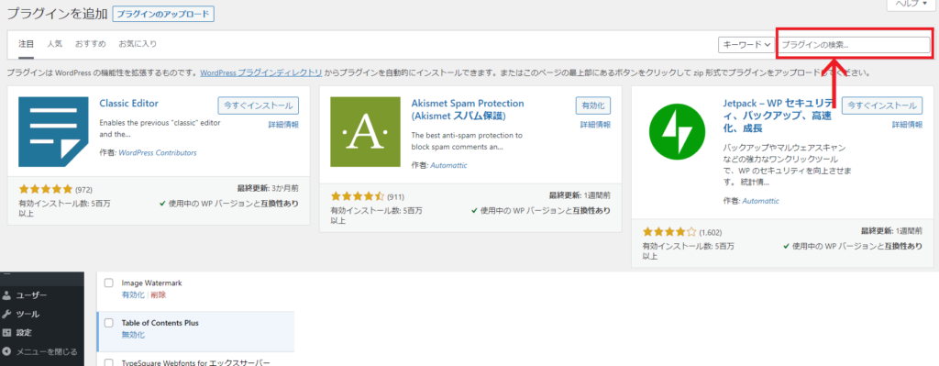Tick the TypeSquare Webfonts checkbox
Screen dimensions: 939x366
tap(109, 362)
